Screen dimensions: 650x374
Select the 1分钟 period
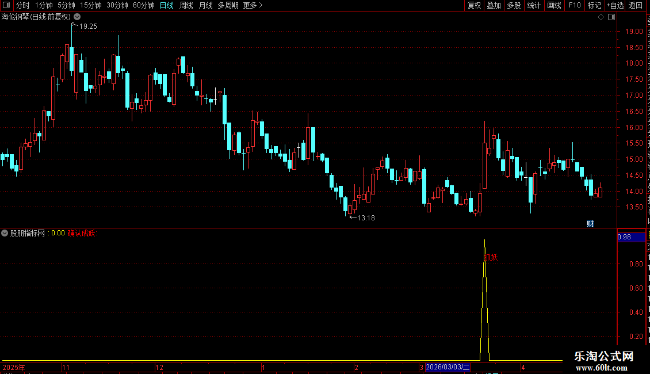click(44, 5)
